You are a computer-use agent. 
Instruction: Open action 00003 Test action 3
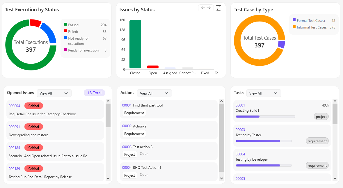tap(127, 147)
